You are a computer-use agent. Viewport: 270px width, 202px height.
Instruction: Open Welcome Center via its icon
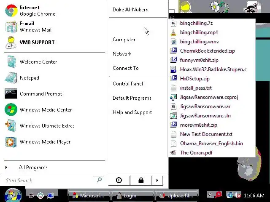point(11,62)
